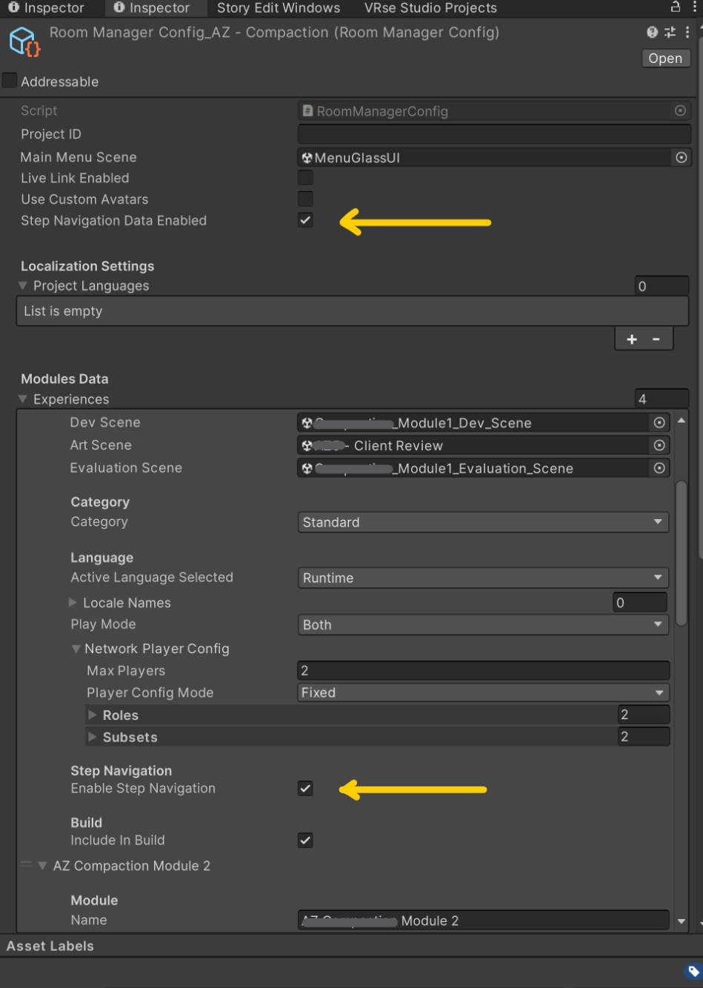The width and height of the screenshot is (703, 988).
Task: Open the Evaluation Scene object picker
Action: [x=658, y=468]
